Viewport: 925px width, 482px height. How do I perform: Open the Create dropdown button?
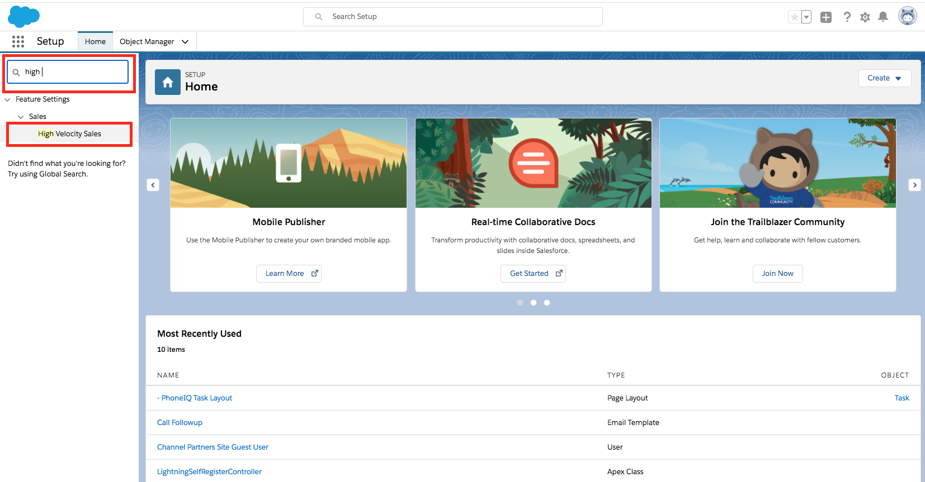pos(885,78)
